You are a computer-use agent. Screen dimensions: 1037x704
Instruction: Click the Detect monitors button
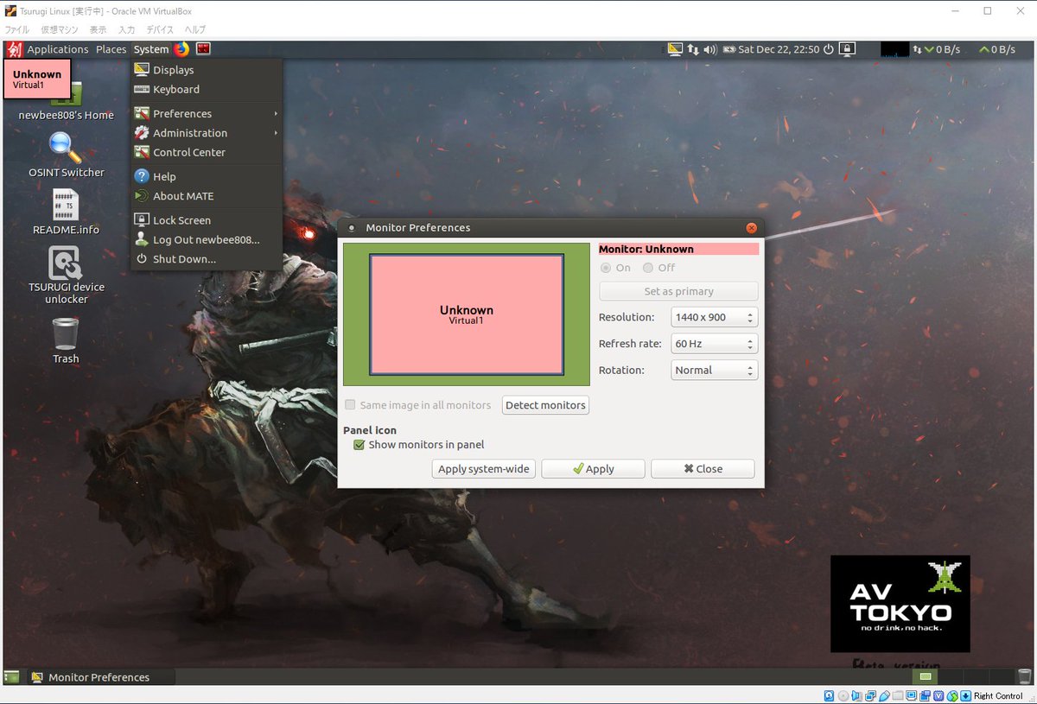tap(545, 404)
